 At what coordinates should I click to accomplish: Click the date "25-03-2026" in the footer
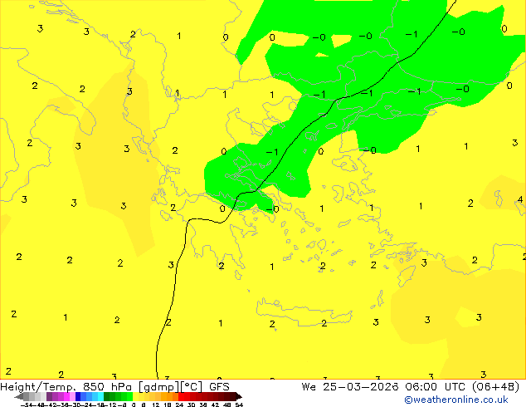361,387
